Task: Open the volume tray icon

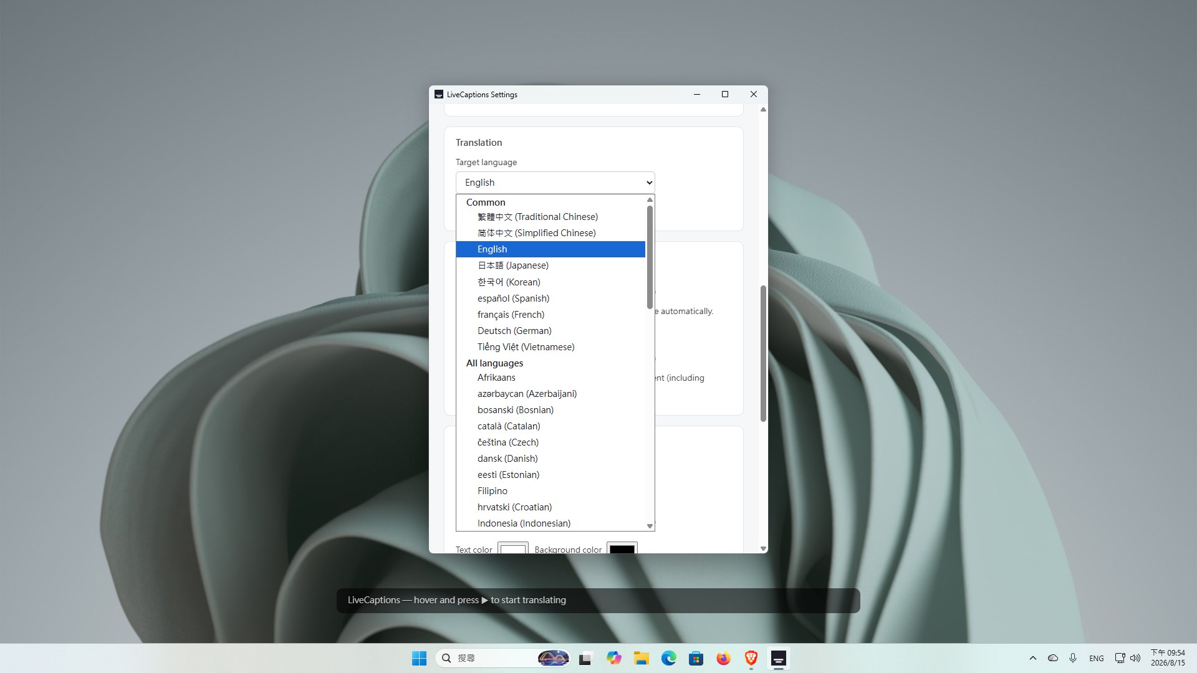Action: click(1135, 658)
